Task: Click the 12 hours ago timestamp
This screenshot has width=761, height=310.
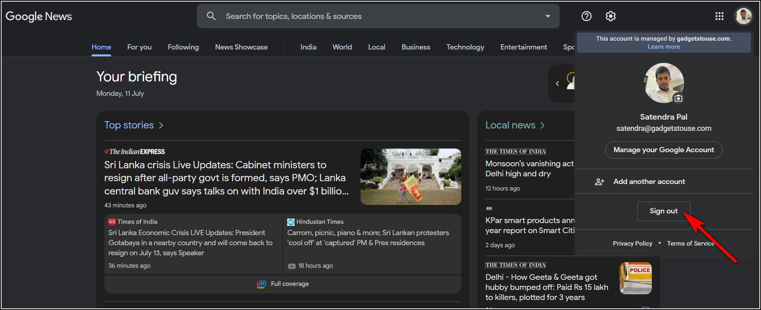Action: pyautogui.click(x=502, y=188)
